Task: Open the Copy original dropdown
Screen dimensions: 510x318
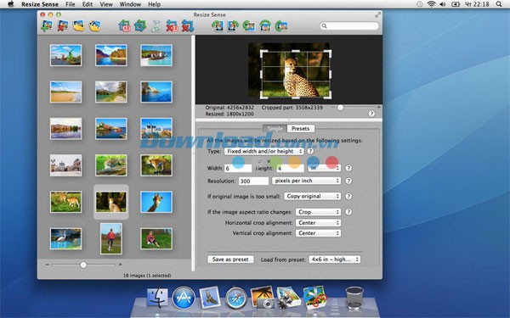Action: (312, 197)
